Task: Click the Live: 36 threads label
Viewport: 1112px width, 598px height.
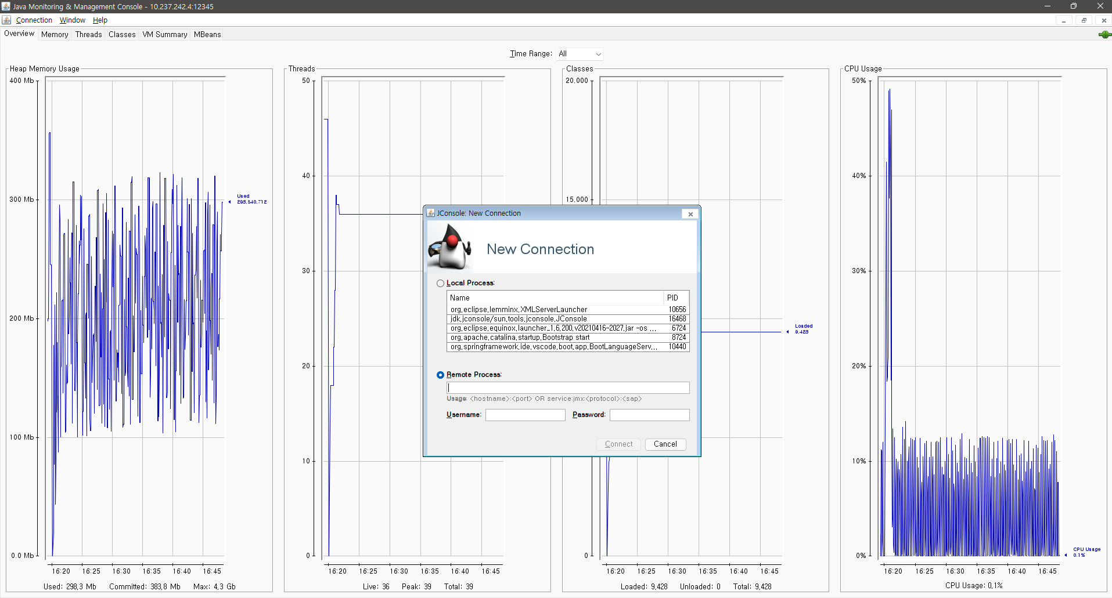Action: pyautogui.click(x=376, y=586)
